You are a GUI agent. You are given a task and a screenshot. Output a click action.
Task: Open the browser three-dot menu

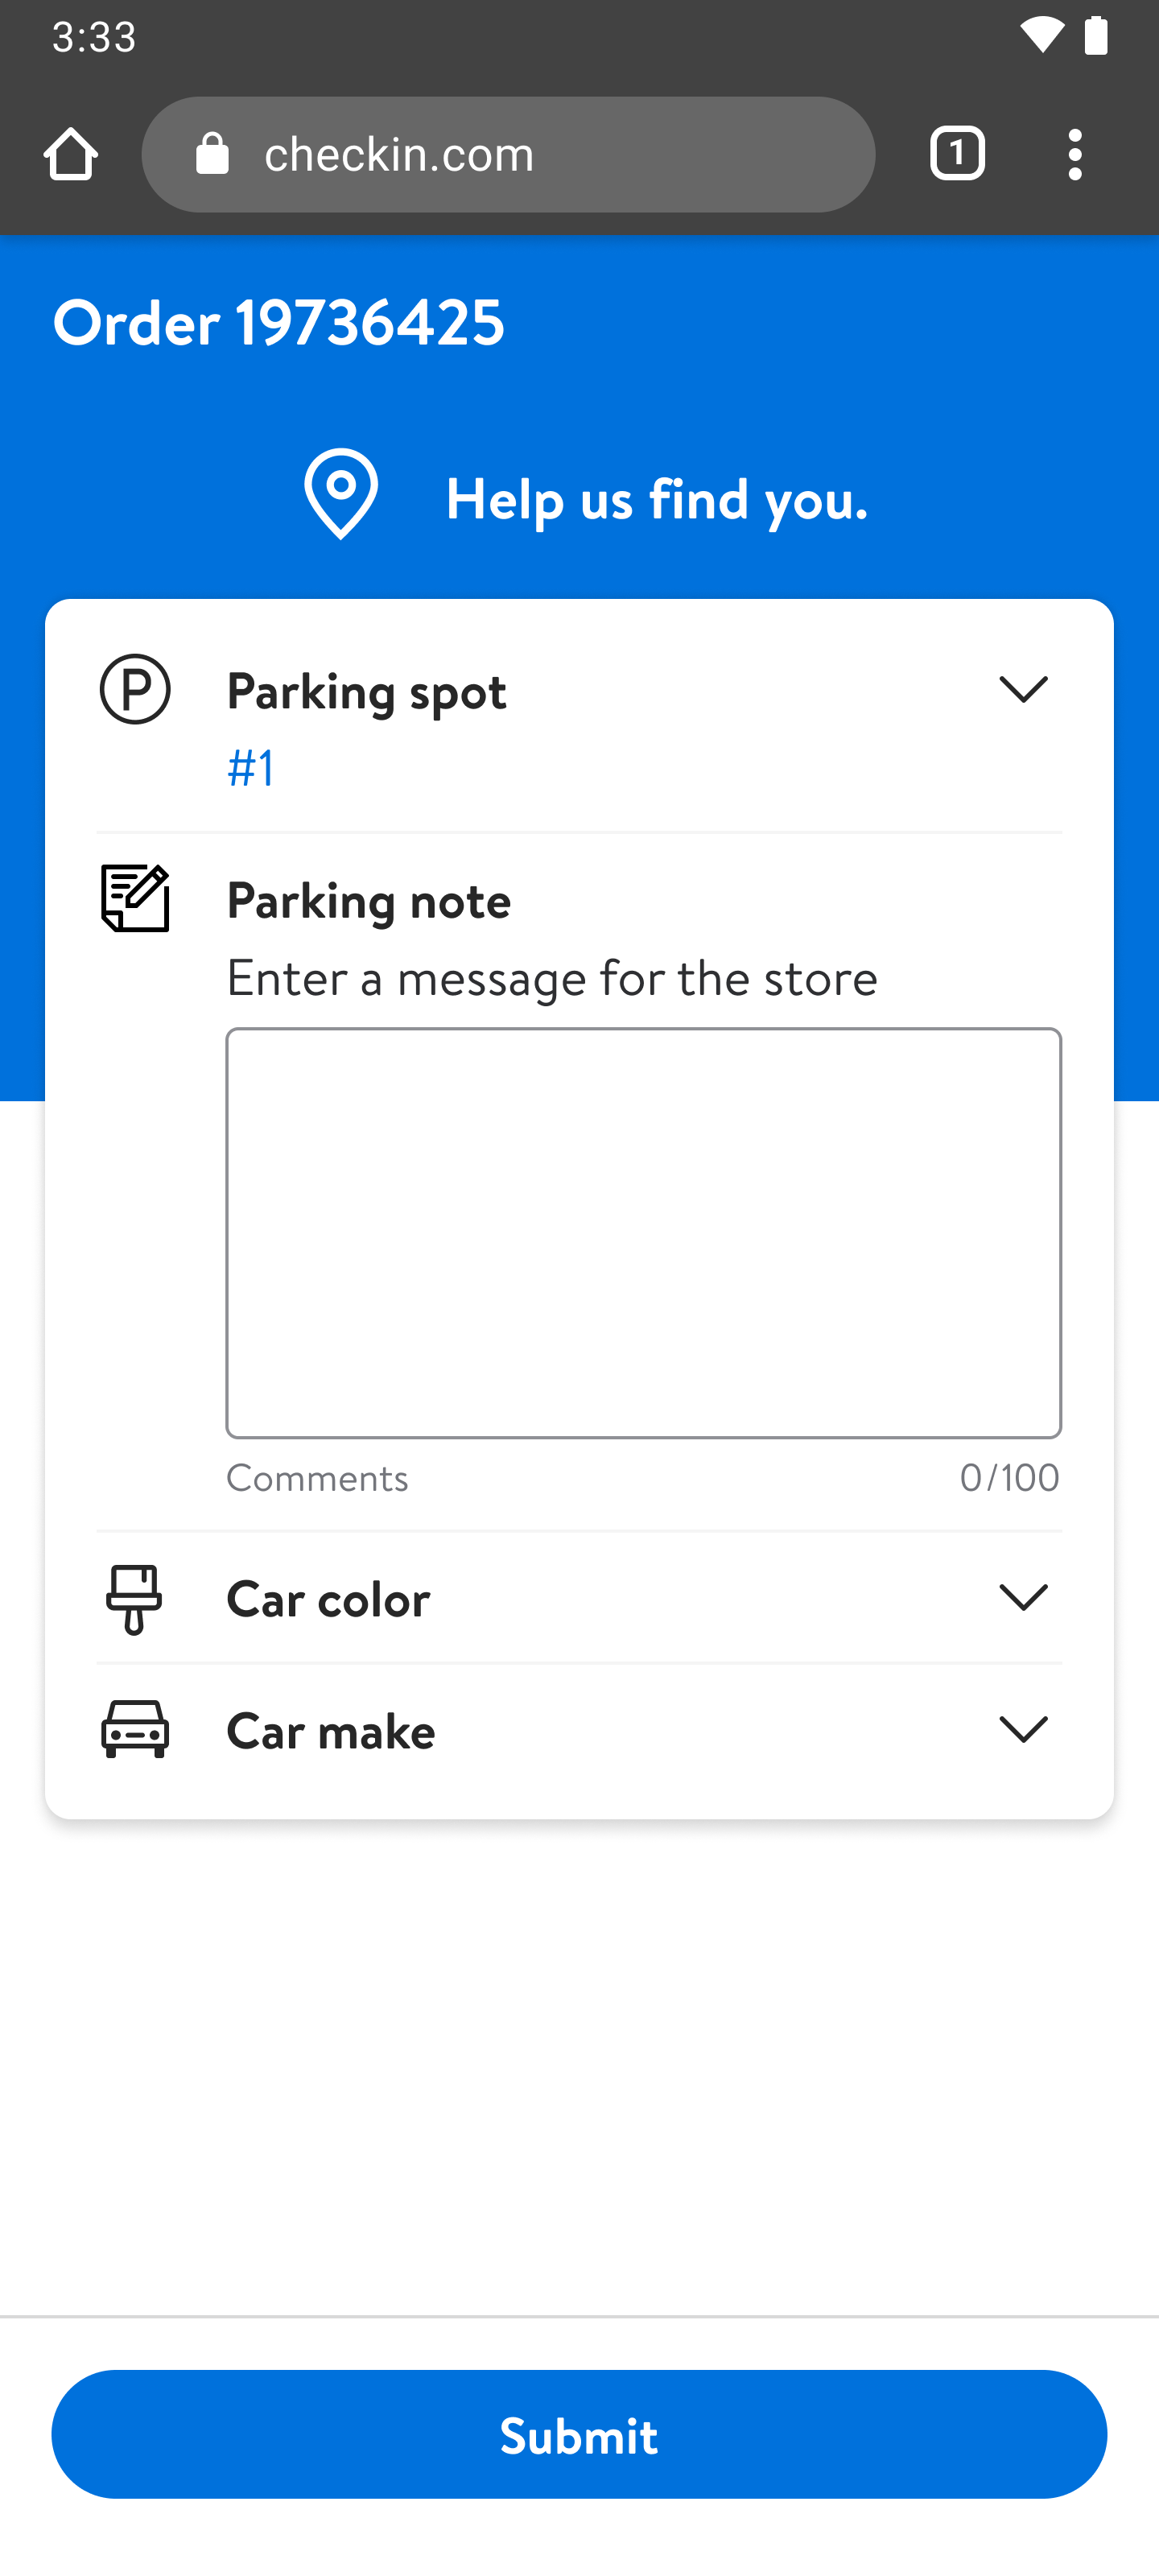tap(1075, 155)
